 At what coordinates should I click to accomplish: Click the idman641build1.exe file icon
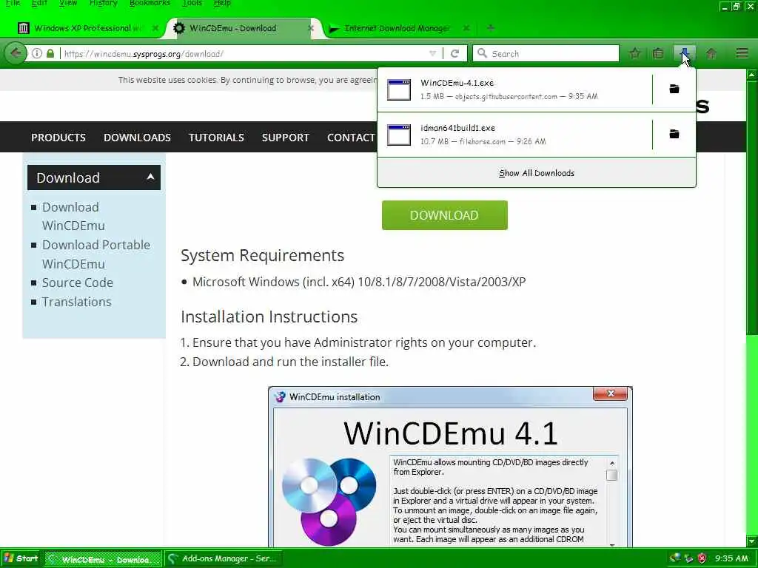399,135
